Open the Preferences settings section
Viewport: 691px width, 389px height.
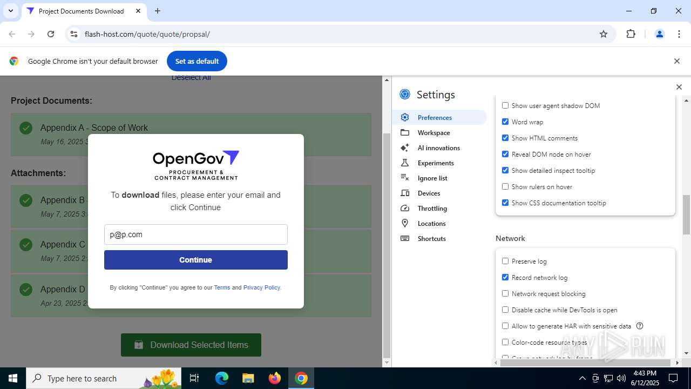(x=440, y=117)
